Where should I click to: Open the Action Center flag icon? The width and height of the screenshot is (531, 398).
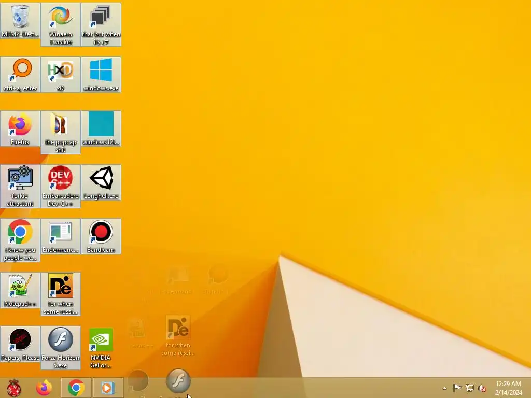click(x=457, y=388)
